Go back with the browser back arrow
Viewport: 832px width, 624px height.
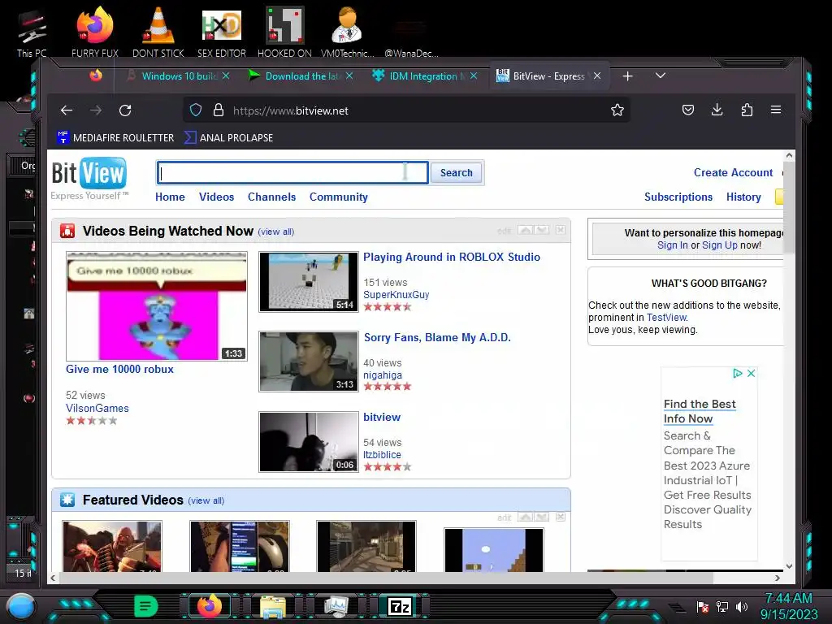(67, 110)
